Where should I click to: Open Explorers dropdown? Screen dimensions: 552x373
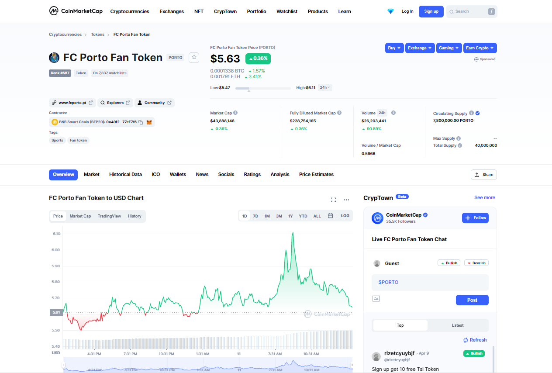coord(115,103)
